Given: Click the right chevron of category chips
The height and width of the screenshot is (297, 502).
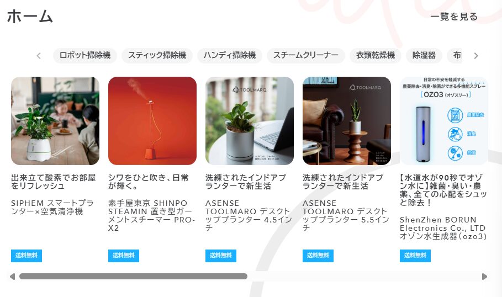Looking at the screenshot, I should click(475, 56).
